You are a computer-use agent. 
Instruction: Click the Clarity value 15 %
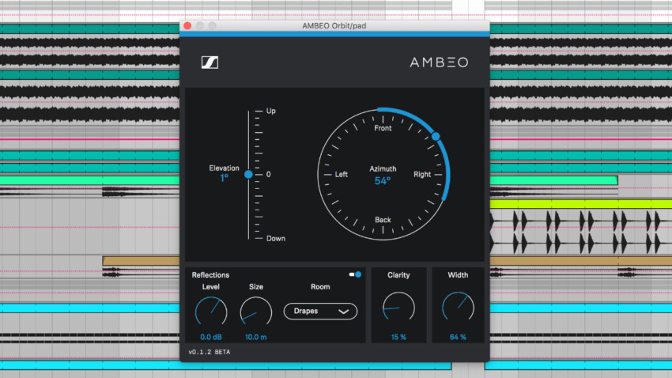tap(398, 338)
